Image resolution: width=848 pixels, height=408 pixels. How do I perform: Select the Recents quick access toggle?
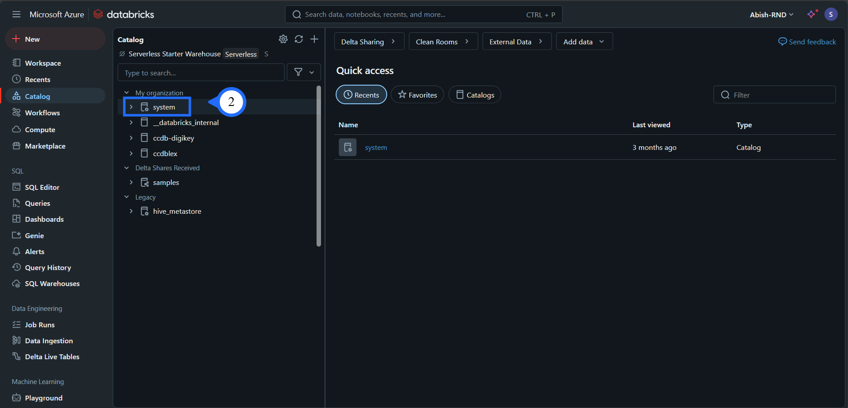click(361, 95)
